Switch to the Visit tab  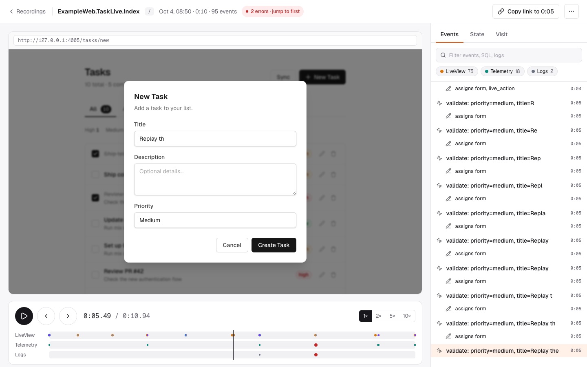[x=501, y=34]
